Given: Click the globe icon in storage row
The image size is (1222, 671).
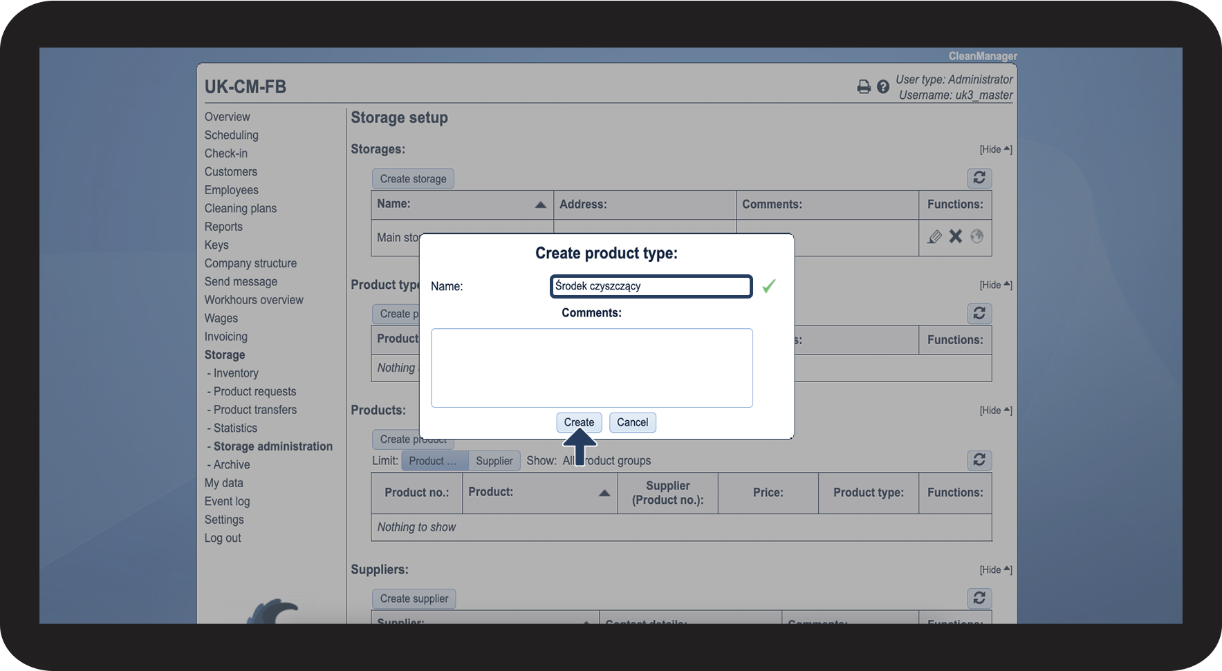Looking at the screenshot, I should pyautogui.click(x=976, y=236).
